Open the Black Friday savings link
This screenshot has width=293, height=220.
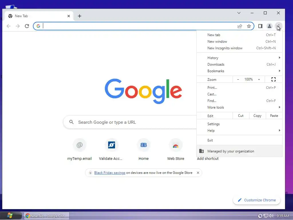click(110, 173)
